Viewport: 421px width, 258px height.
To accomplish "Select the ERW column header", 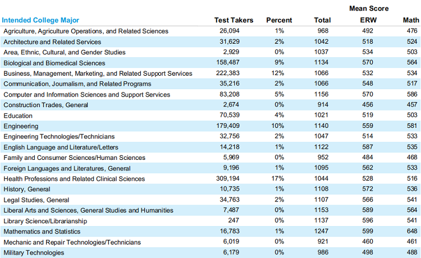I will coord(368,20).
